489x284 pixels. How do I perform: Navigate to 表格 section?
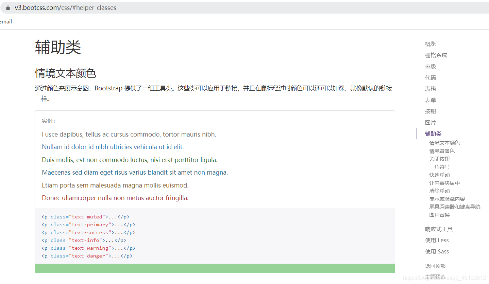[x=431, y=89]
